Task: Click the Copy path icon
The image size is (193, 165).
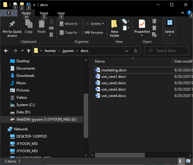Action: tap(51, 28)
